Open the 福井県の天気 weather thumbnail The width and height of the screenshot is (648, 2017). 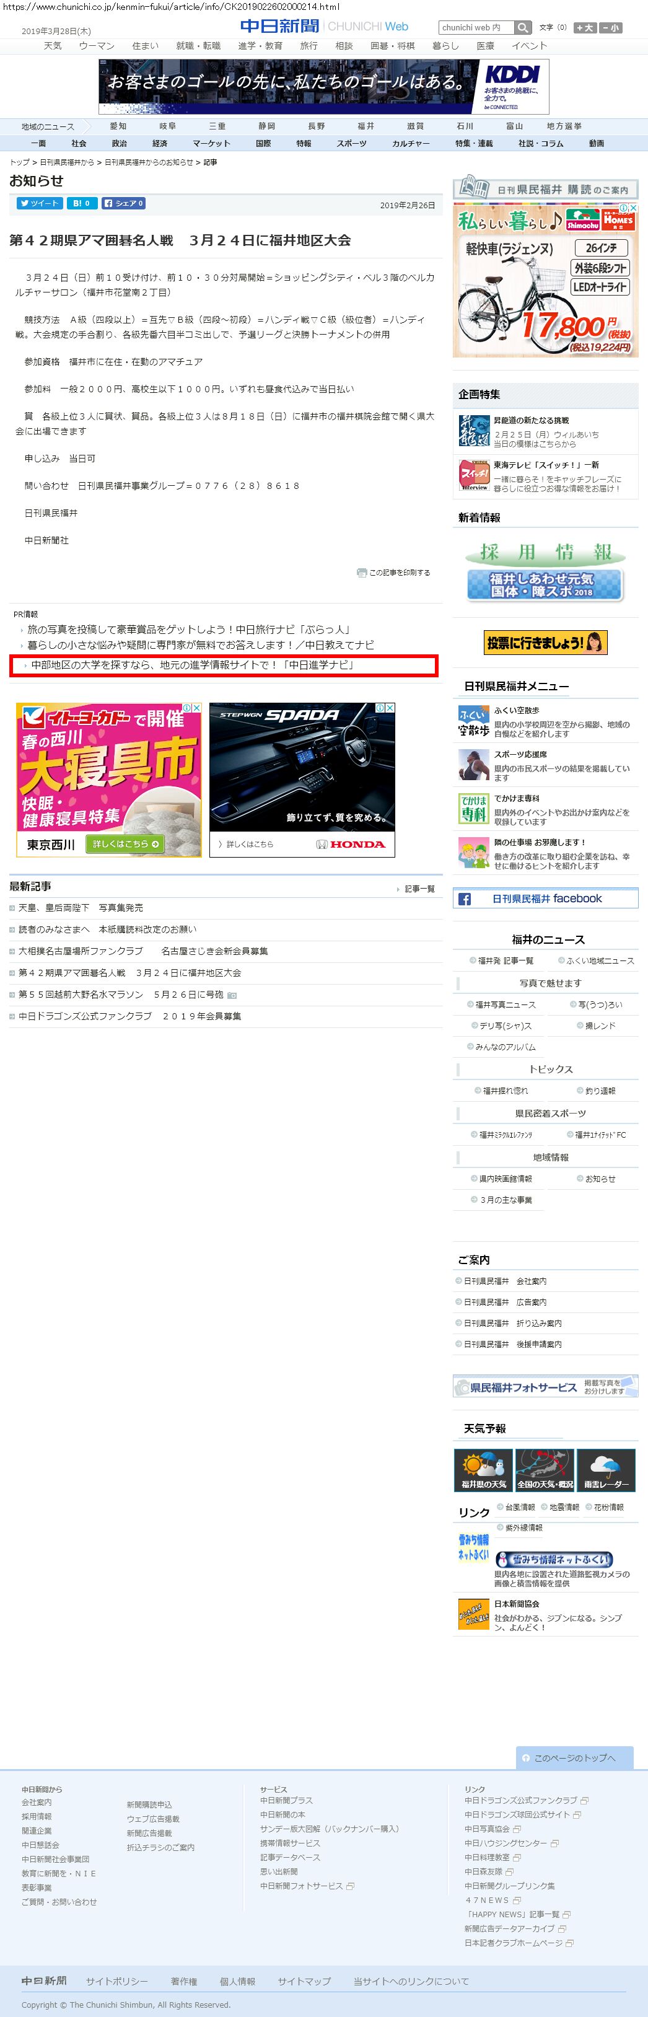click(x=483, y=1470)
